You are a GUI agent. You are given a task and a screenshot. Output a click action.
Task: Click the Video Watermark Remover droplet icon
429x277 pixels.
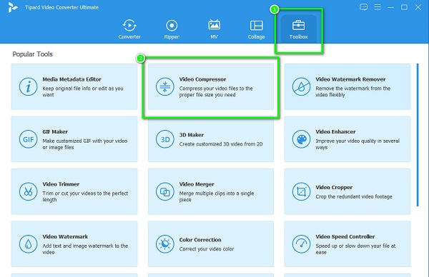pyautogui.click(x=301, y=87)
